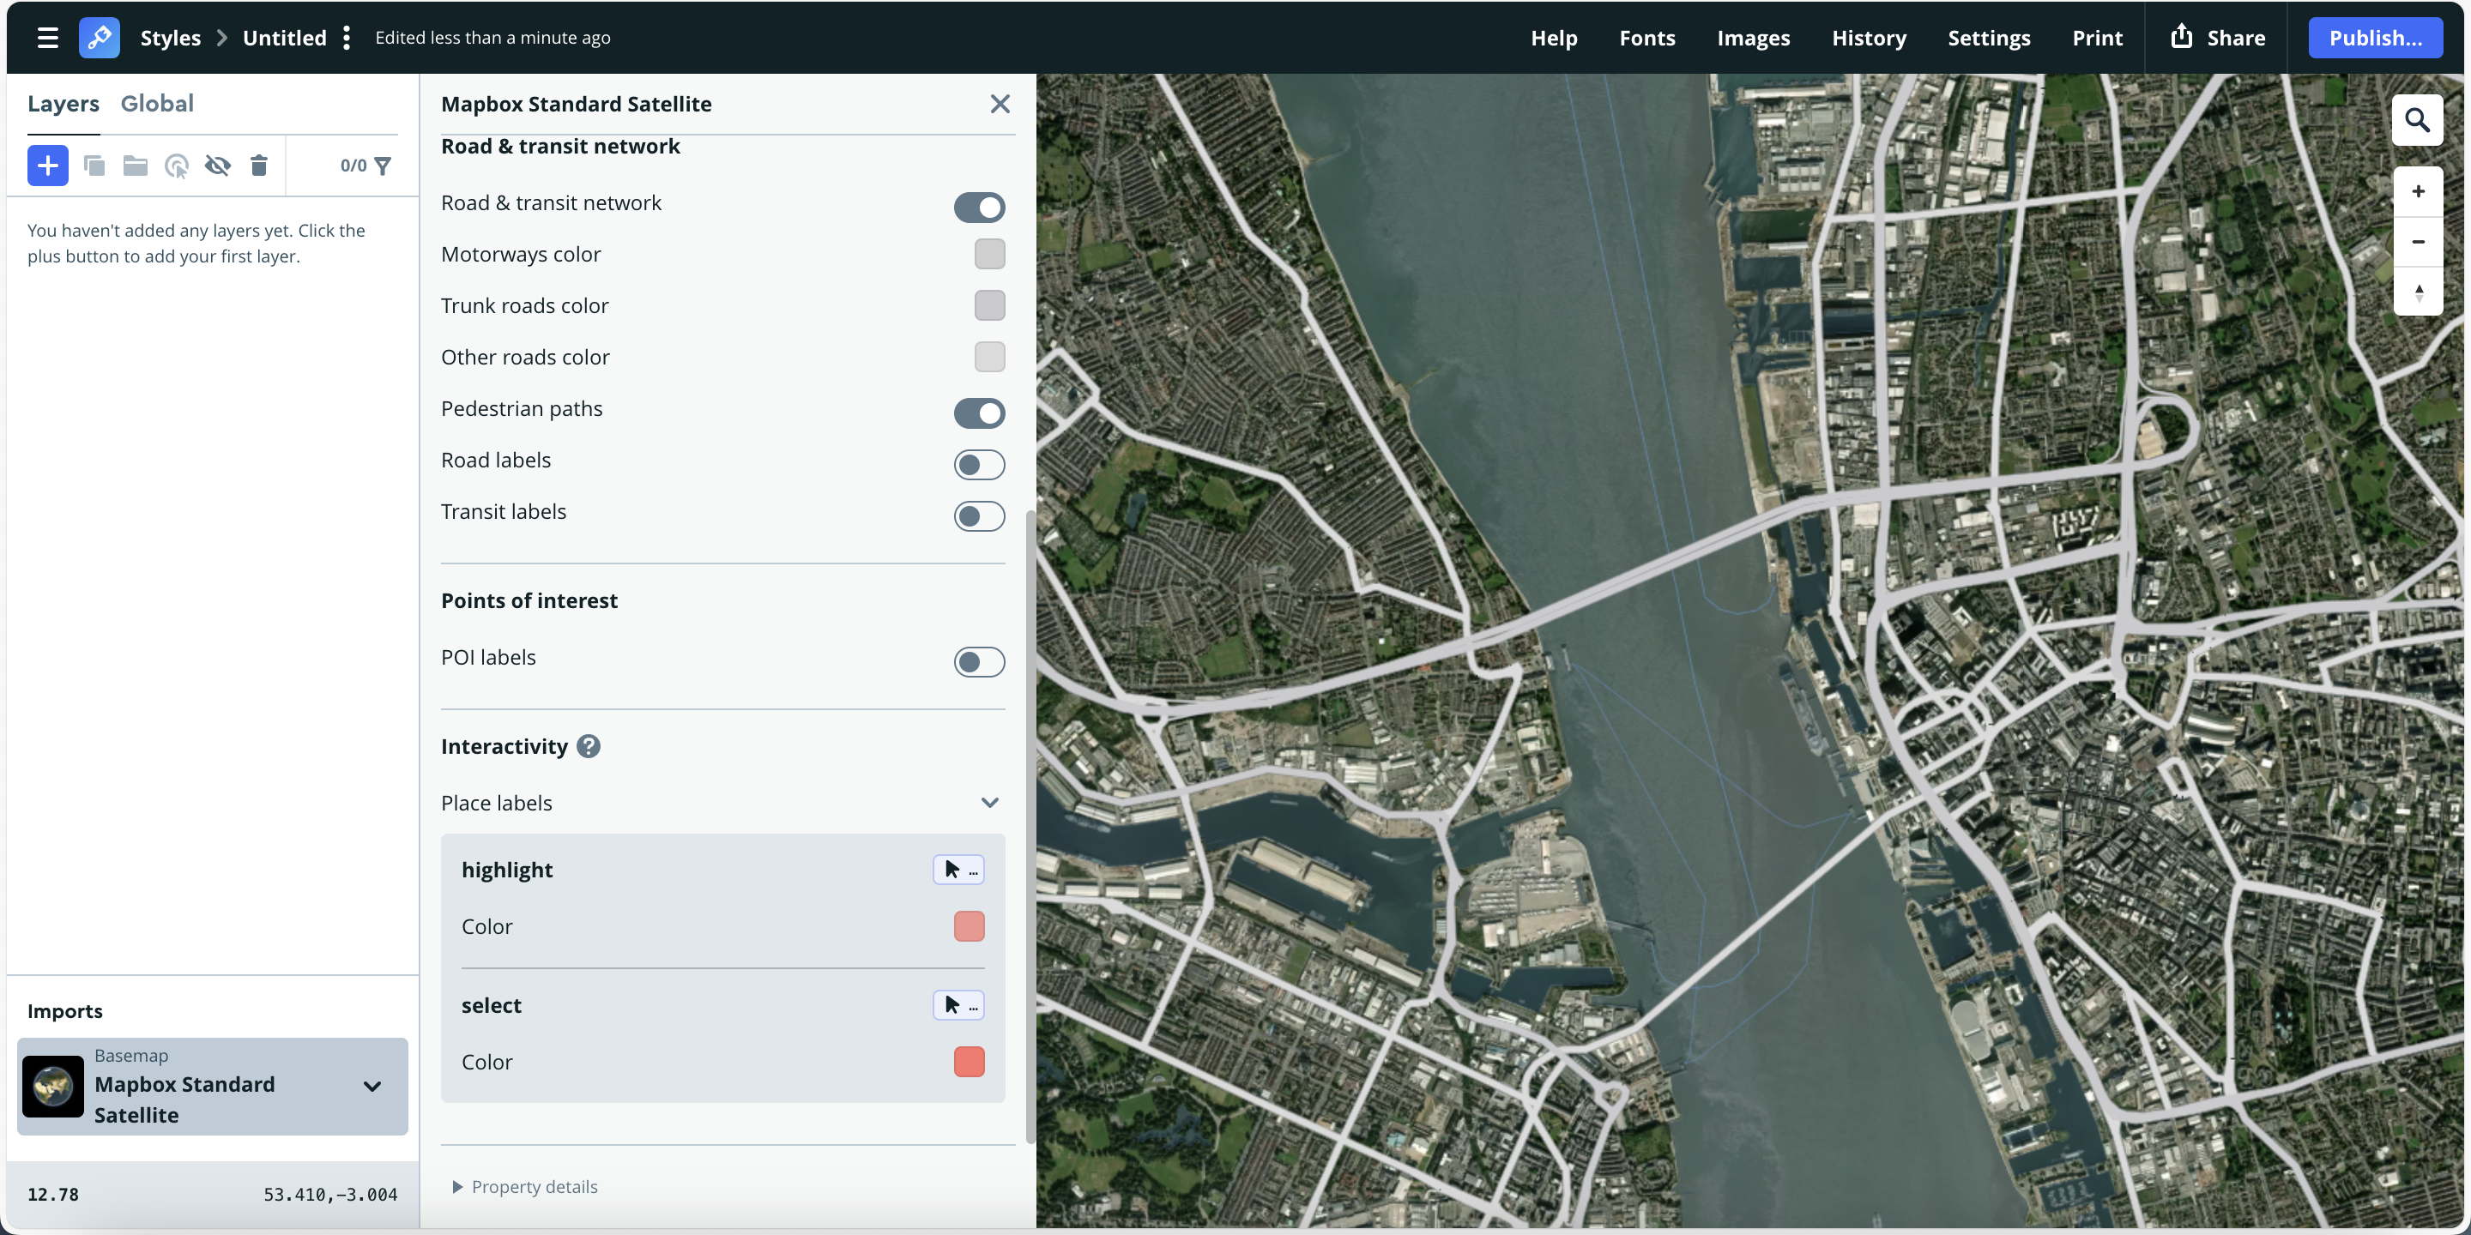
Task: Activate the select-on-map cursor icon
Action: tap(177, 165)
